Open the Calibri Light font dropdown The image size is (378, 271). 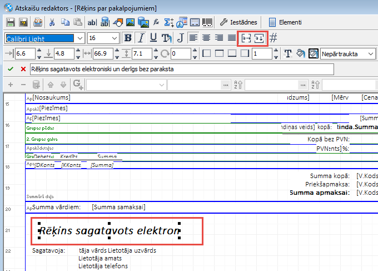[x=80, y=38]
